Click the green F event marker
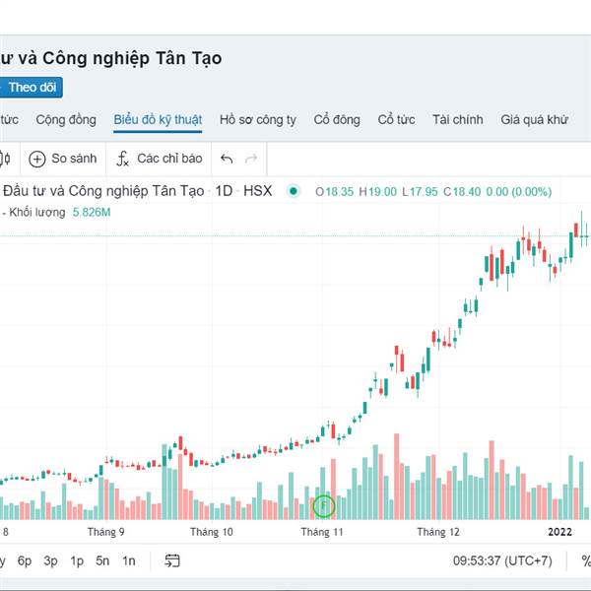 pos(324,506)
